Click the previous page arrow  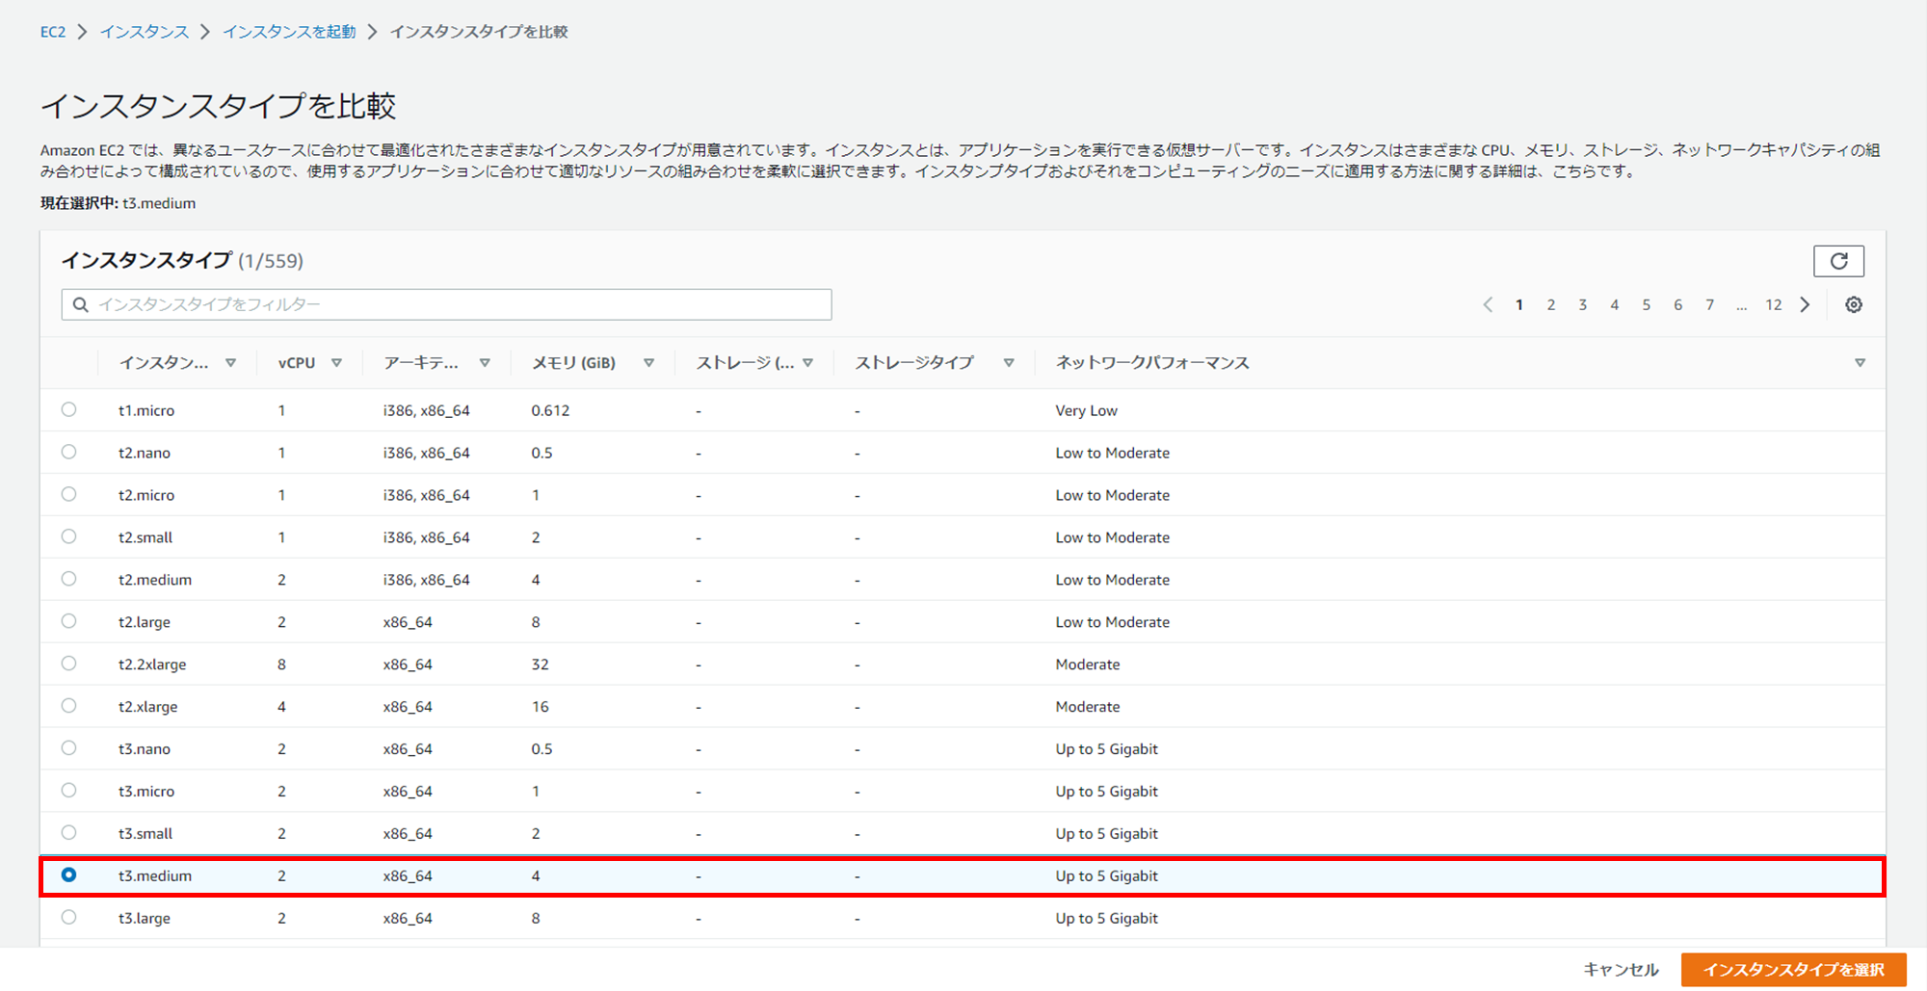coord(1488,305)
